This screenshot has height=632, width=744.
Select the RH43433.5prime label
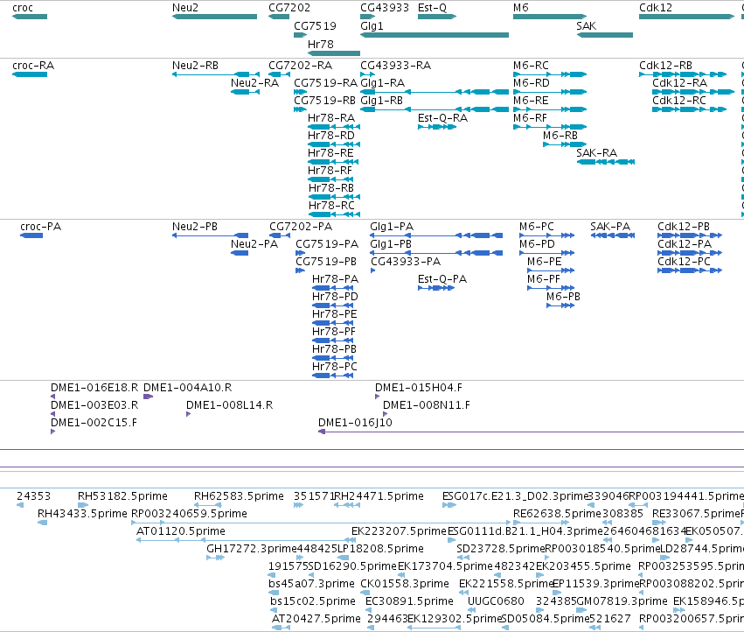(x=82, y=514)
